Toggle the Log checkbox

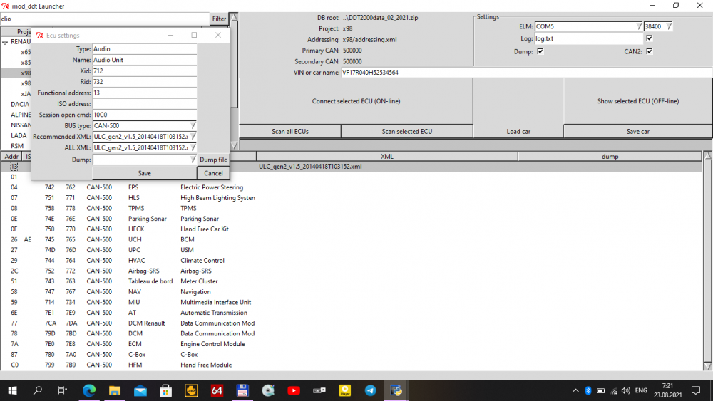pyautogui.click(x=650, y=38)
